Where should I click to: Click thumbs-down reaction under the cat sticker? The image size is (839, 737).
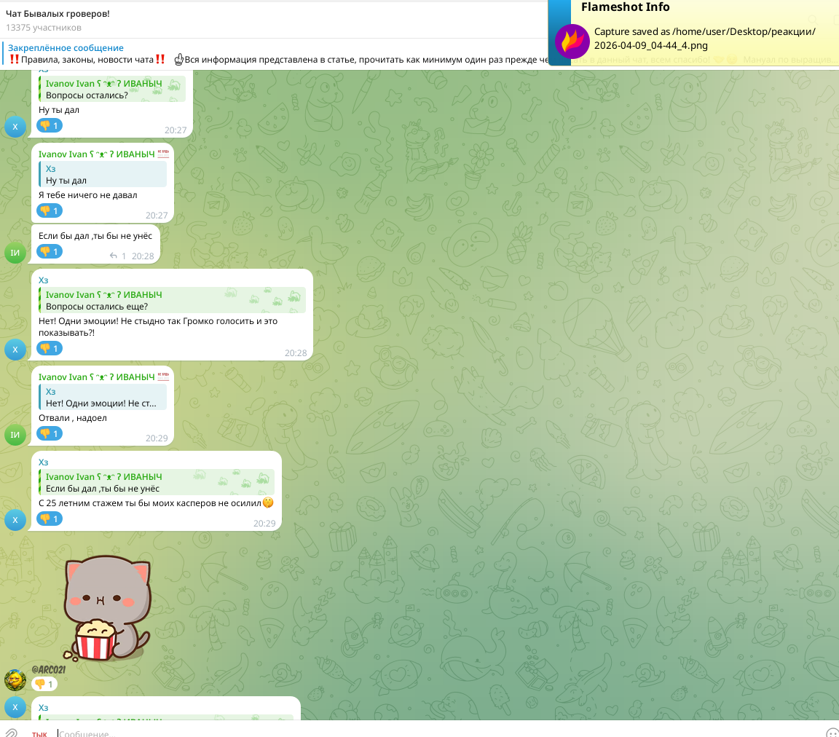[x=44, y=684]
